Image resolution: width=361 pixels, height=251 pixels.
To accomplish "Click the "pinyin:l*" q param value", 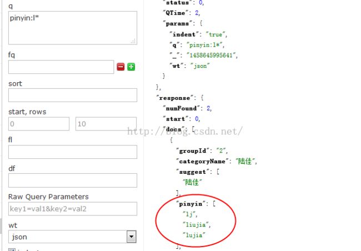I will tap(204, 45).
